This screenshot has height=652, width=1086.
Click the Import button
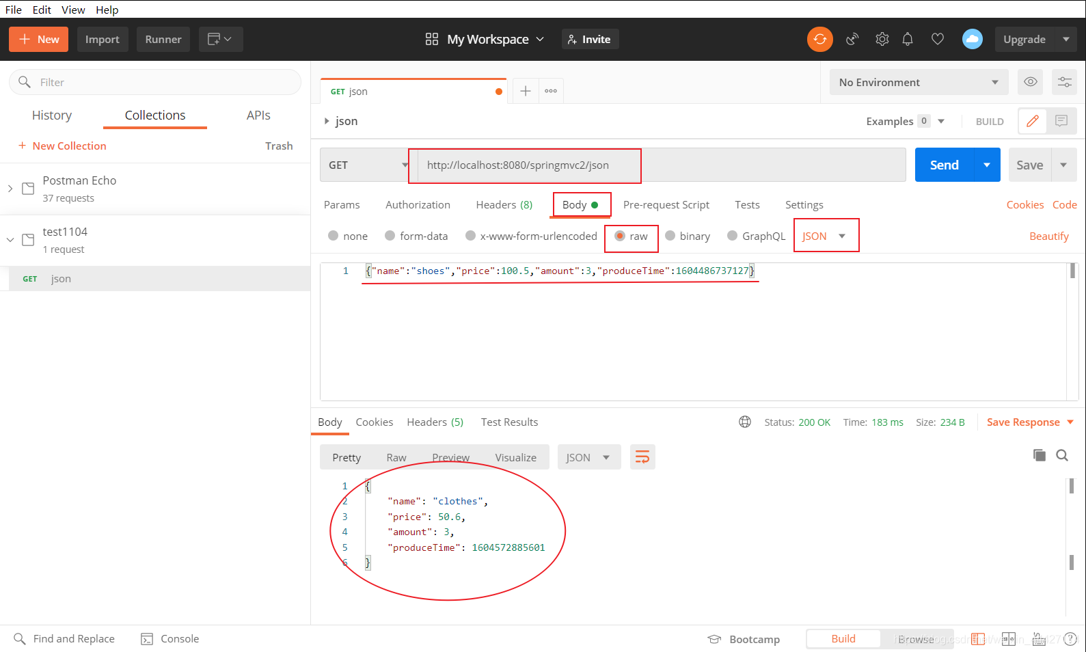click(103, 39)
